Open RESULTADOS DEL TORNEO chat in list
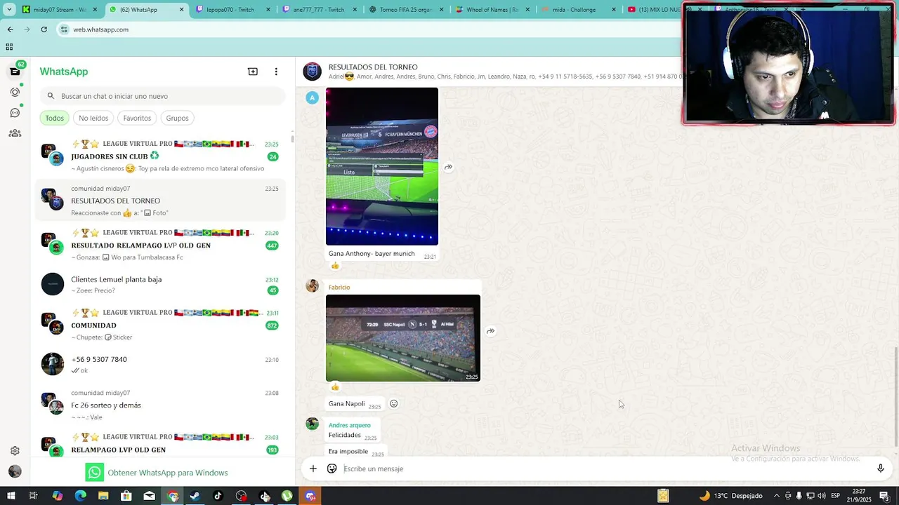 pos(162,201)
